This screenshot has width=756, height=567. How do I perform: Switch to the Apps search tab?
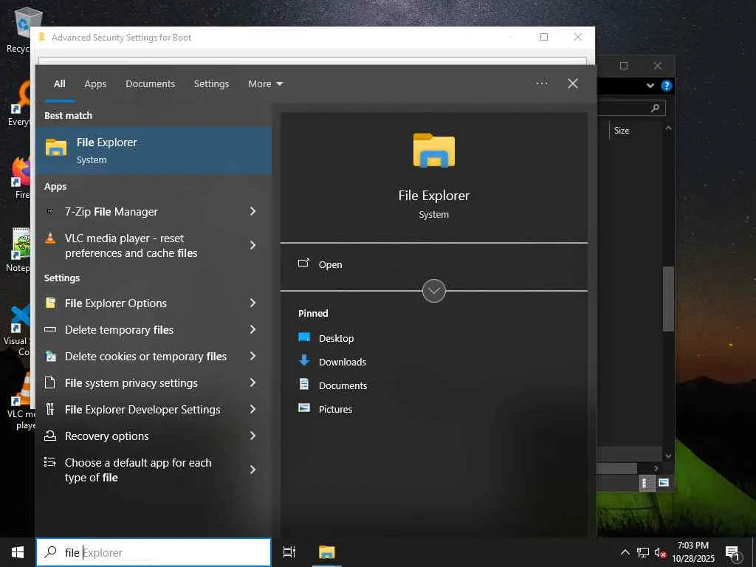[x=95, y=84]
